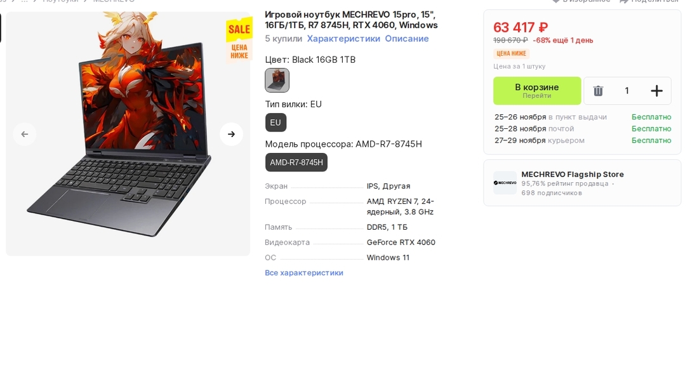Jump to Описание section
The image size is (692, 365).
pyautogui.click(x=406, y=39)
